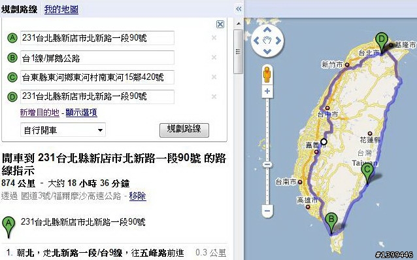This screenshot has width=417, height=260.
Task: Remove destination D with its X icon
Action: pos(214,97)
